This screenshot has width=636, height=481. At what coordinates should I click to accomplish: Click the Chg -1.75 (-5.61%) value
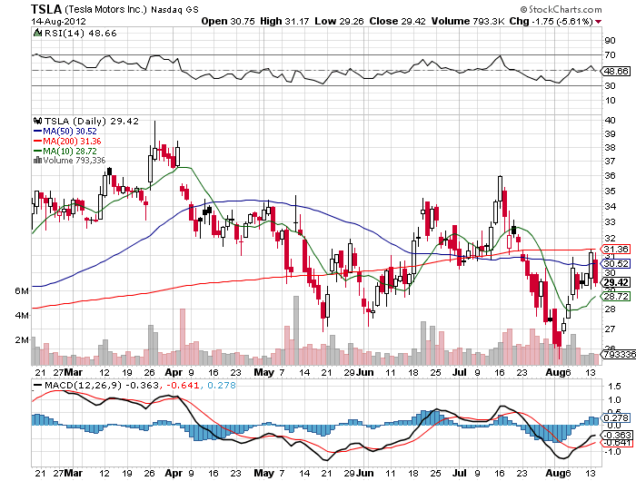click(552, 21)
